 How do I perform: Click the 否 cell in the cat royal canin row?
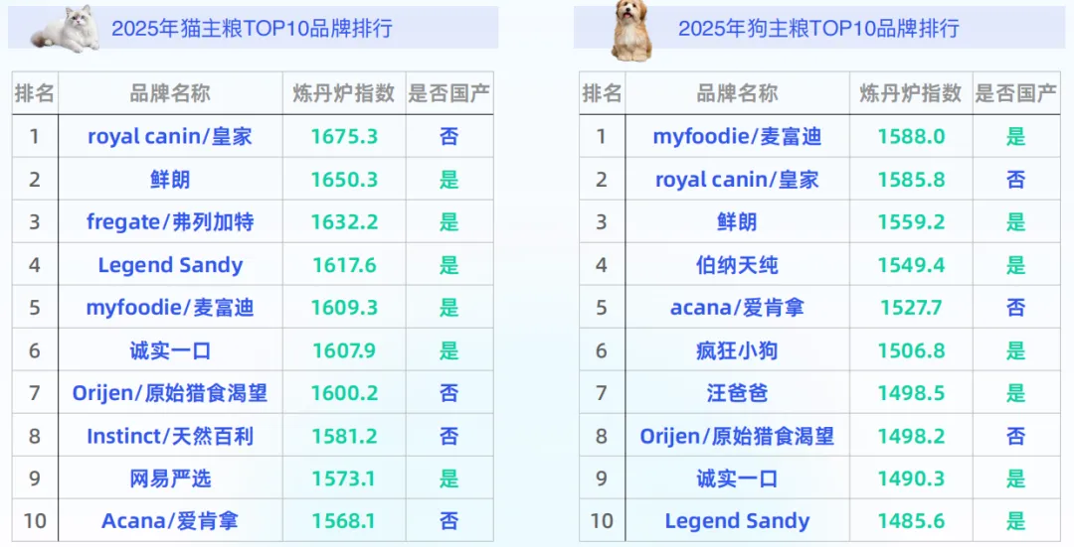(449, 137)
